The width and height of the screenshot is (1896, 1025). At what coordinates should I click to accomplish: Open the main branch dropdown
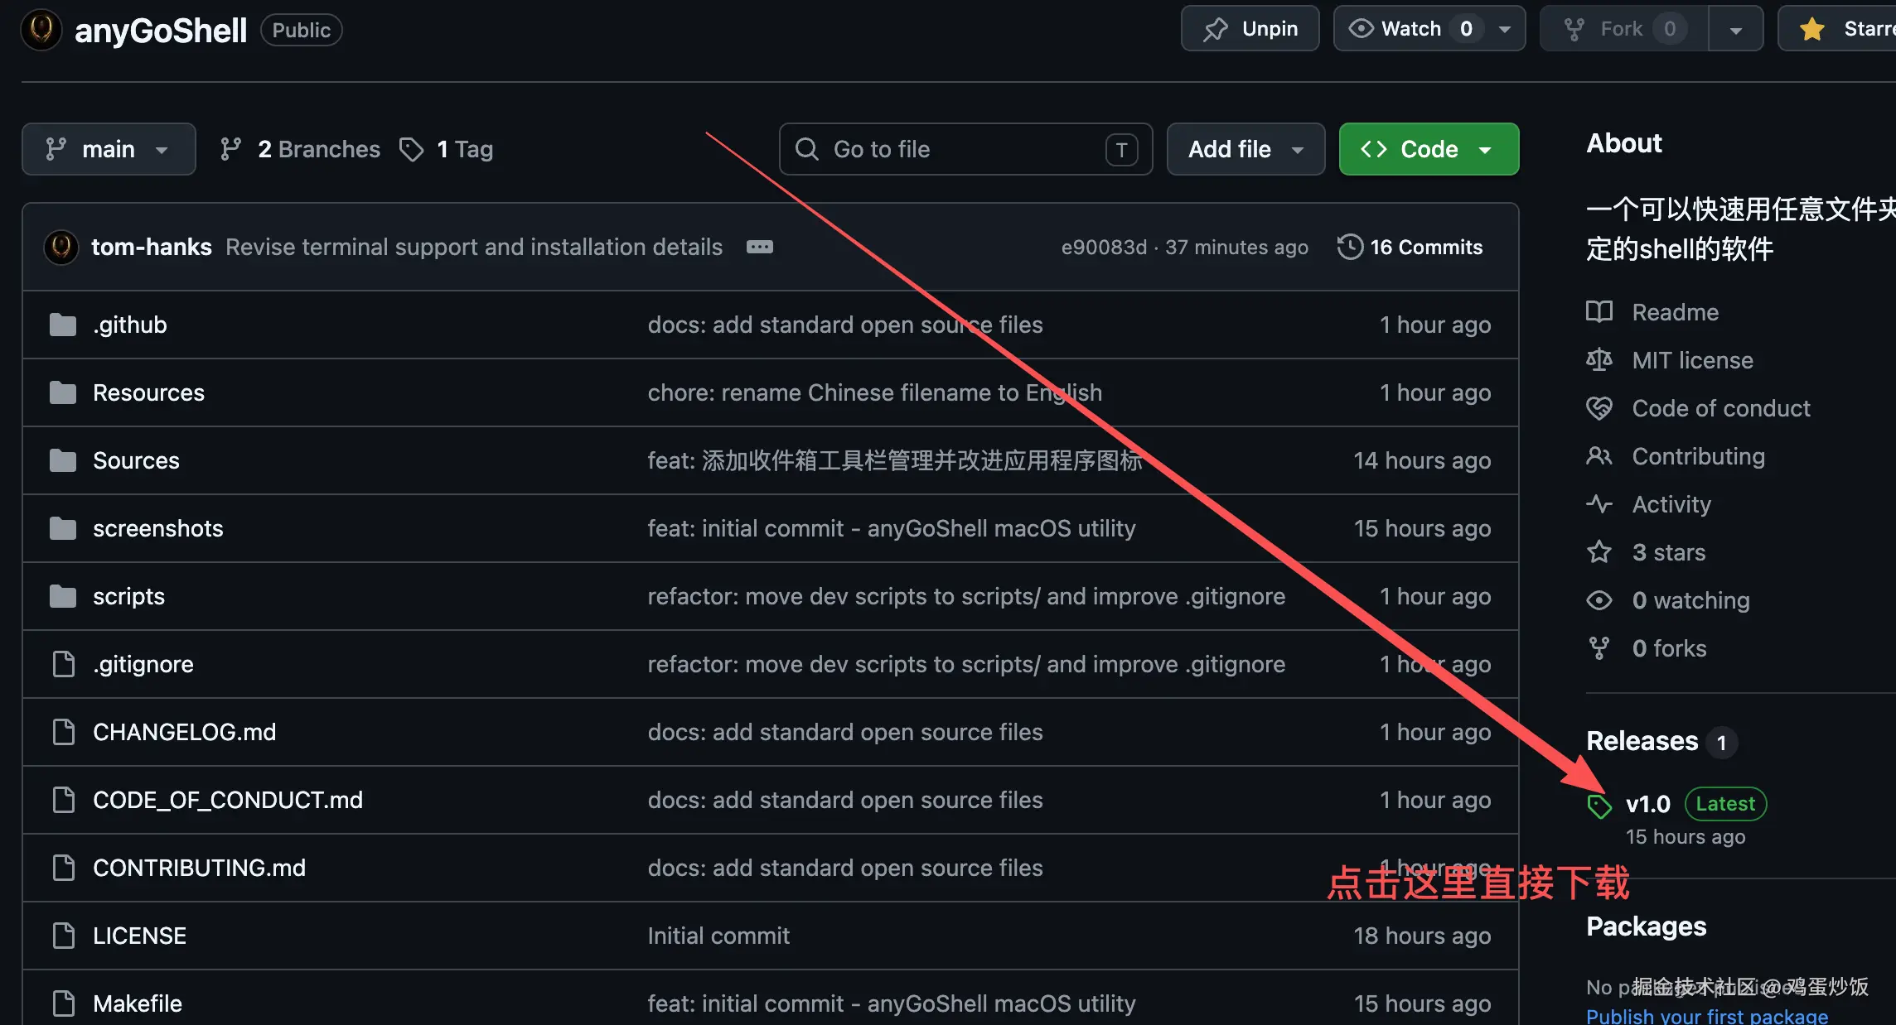109,149
